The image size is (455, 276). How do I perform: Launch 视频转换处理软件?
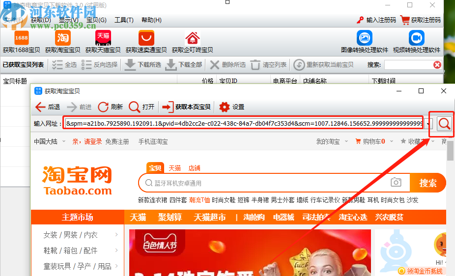pos(416,42)
